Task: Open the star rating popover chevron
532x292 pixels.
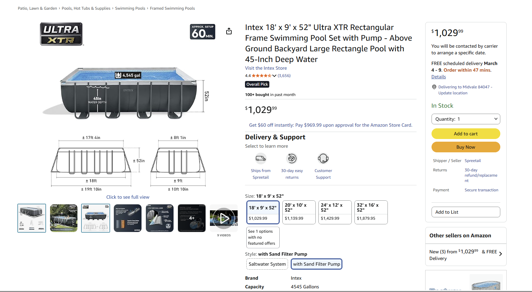Action: (274, 76)
